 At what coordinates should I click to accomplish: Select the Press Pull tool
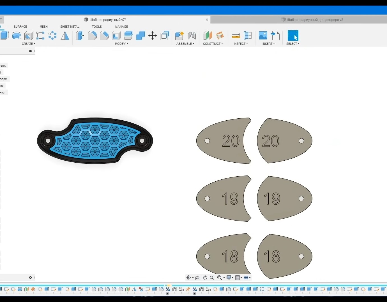(x=80, y=36)
